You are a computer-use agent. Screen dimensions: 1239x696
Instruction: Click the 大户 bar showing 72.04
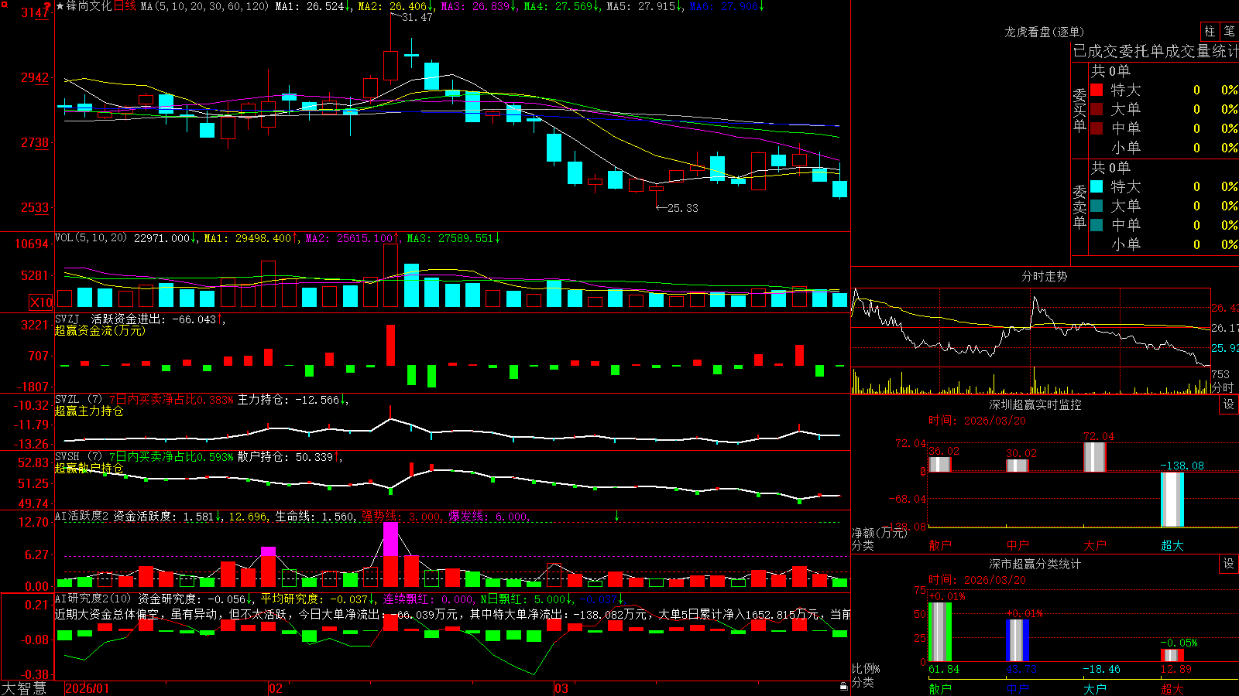tap(1095, 457)
